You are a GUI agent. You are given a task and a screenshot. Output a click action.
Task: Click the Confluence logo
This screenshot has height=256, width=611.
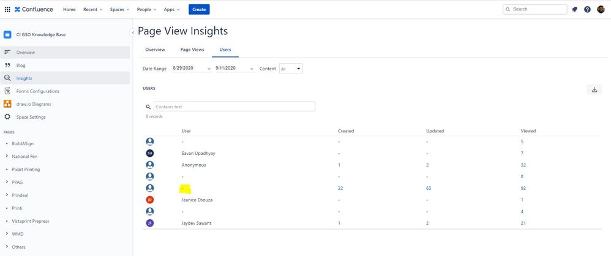(34, 9)
